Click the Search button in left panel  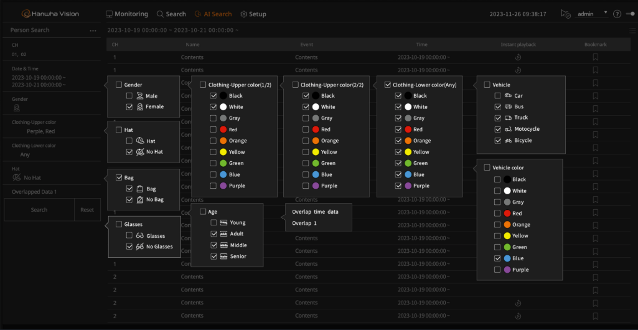point(39,210)
